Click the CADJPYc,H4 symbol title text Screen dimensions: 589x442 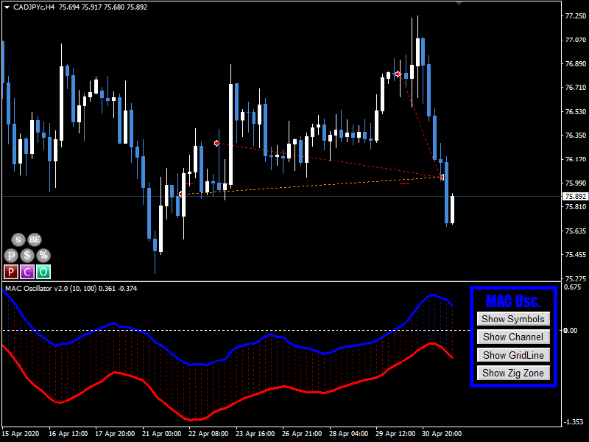34,7
